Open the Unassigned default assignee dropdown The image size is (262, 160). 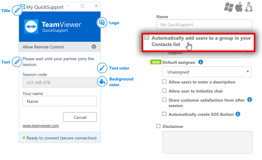click(207, 72)
